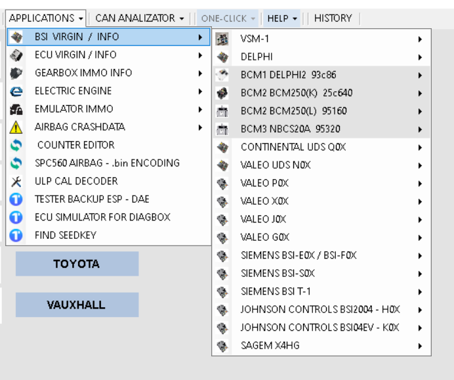Click the VAUXHALL brand button
The height and width of the screenshot is (380, 454).
[x=77, y=305]
